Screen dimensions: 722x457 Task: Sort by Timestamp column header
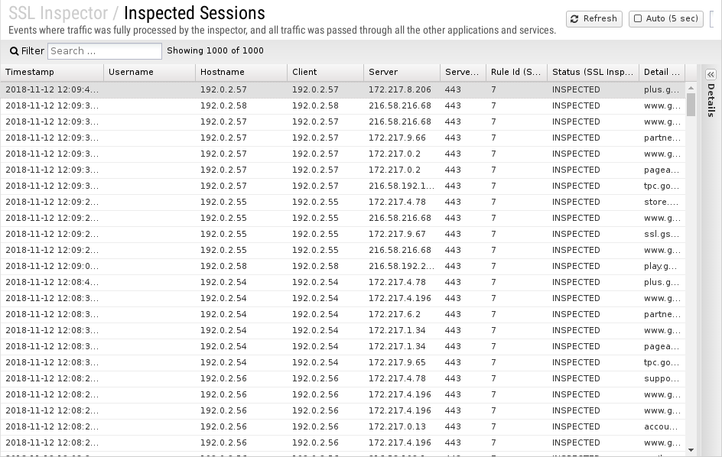coord(52,73)
